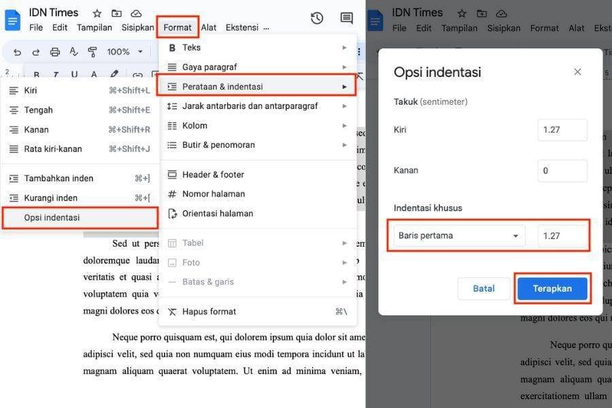The width and height of the screenshot is (612, 408).
Task: Edit the Kiri indentation value 1.27
Action: (x=562, y=129)
